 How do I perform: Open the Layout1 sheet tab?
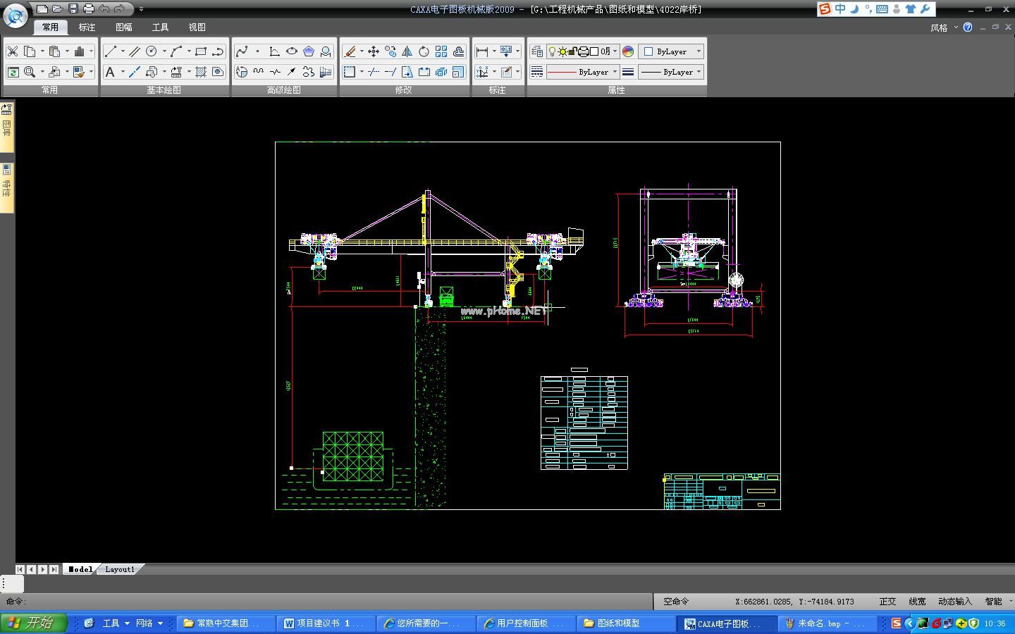click(119, 569)
